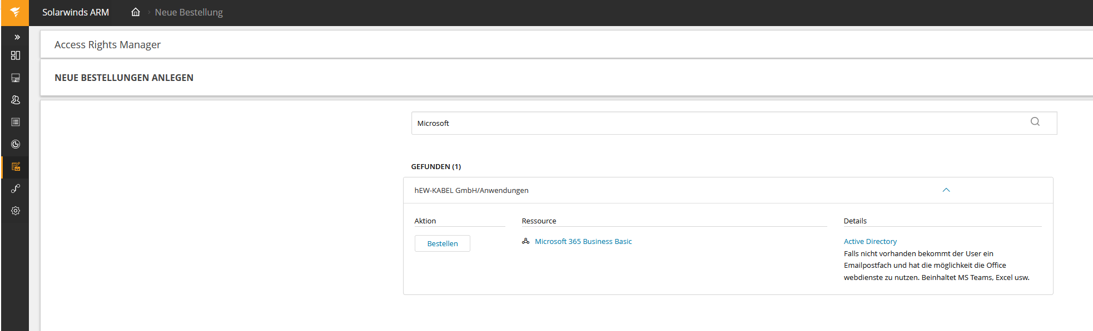
Task: Collapse the hEW-KABEL GmbH/Anwendungen section
Action: click(946, 190)
